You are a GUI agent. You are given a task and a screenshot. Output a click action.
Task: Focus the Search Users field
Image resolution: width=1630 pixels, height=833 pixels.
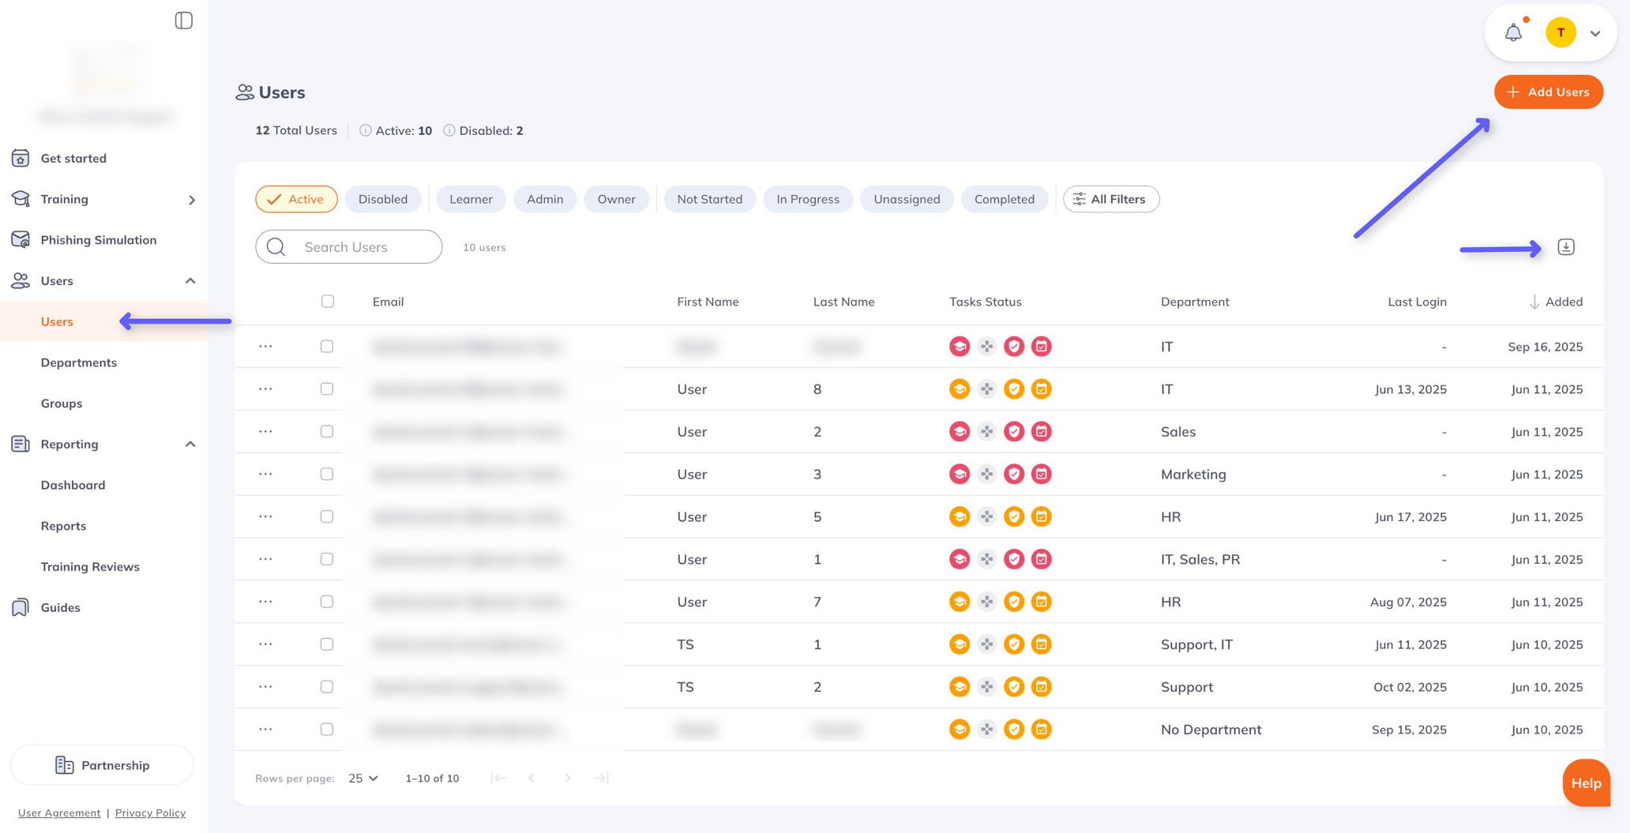pos(348,247)
